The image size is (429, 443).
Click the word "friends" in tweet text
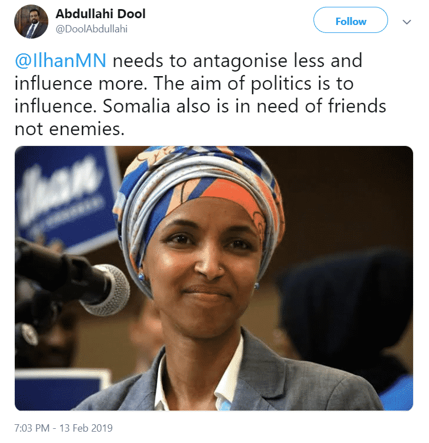(357, 106)
